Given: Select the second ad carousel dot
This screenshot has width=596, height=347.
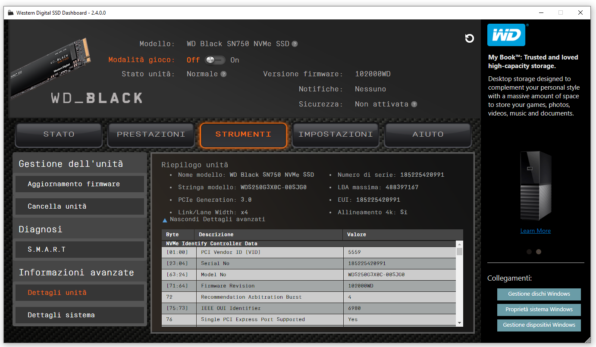Looking at the screenshot, I should (539, 252).
